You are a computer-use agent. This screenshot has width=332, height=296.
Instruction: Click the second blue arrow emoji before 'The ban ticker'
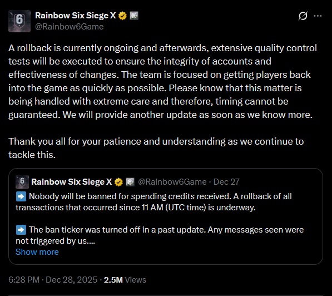(21, 230)
